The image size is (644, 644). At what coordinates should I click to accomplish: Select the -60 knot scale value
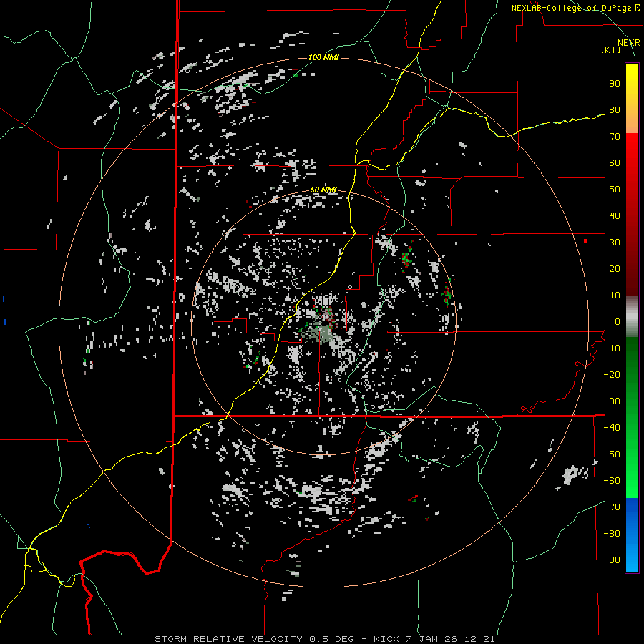[x=612, y=481]
